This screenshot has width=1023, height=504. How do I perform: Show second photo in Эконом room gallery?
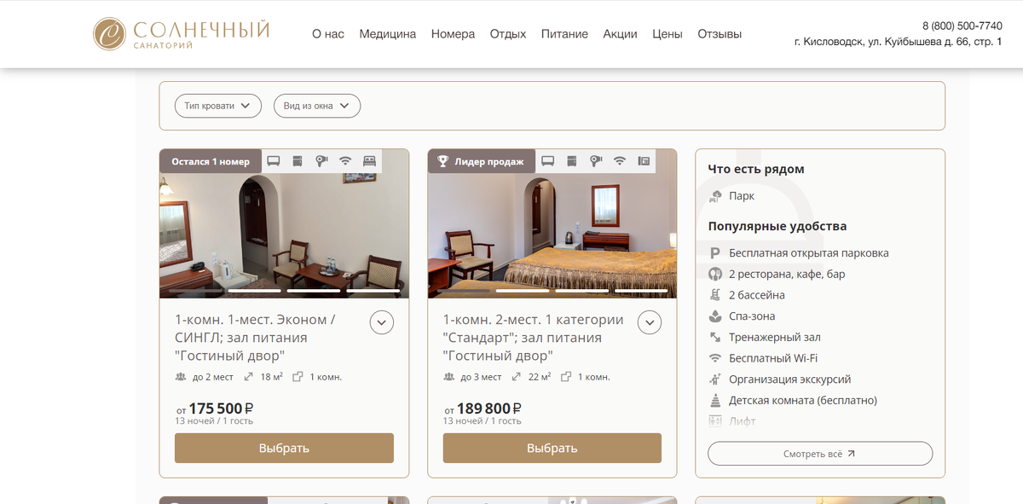pyautogui.click(x=255, y=291)
